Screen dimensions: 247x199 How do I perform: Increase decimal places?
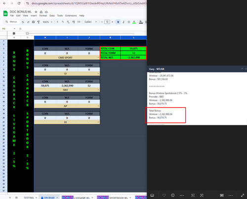point(74,22)
